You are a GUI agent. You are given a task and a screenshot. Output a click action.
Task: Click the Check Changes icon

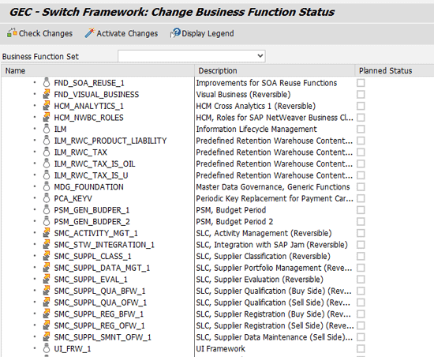click(x=12, y=33)
